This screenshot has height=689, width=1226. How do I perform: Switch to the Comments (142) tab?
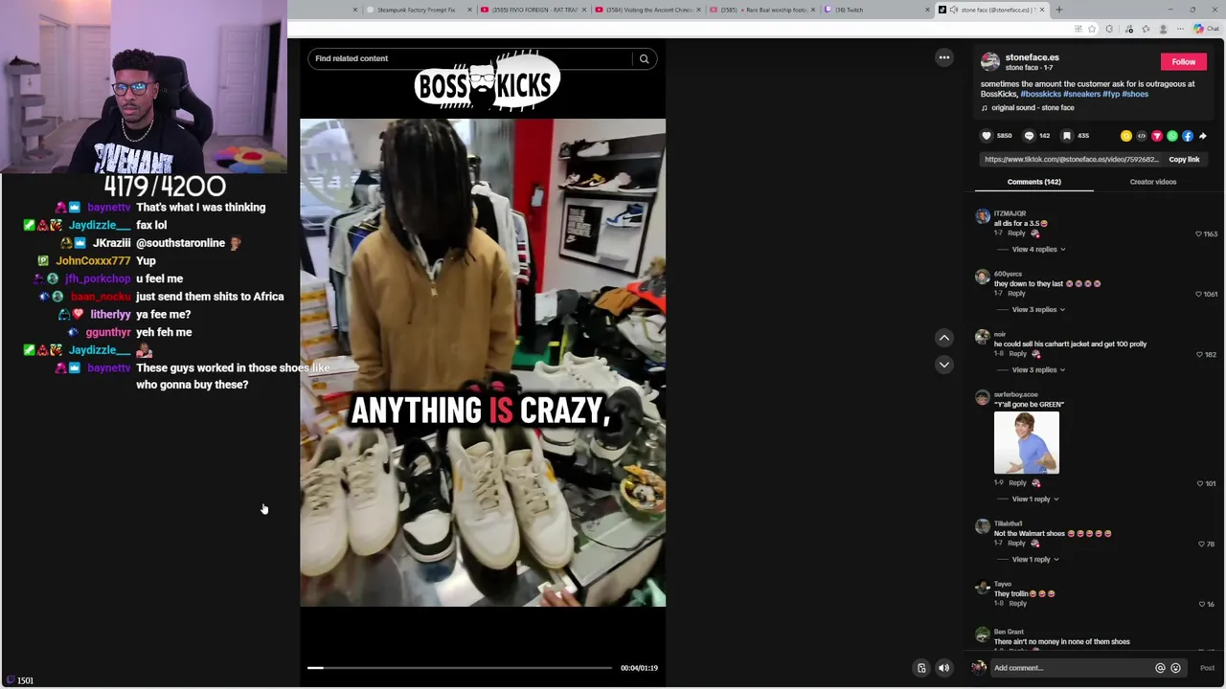[1033, 182]
